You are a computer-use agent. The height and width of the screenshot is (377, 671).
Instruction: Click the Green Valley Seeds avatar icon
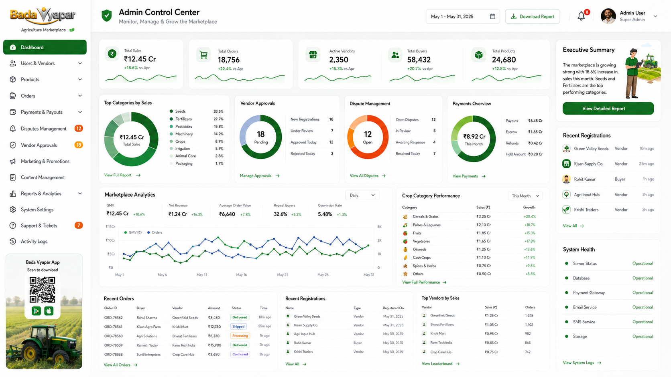566,149
